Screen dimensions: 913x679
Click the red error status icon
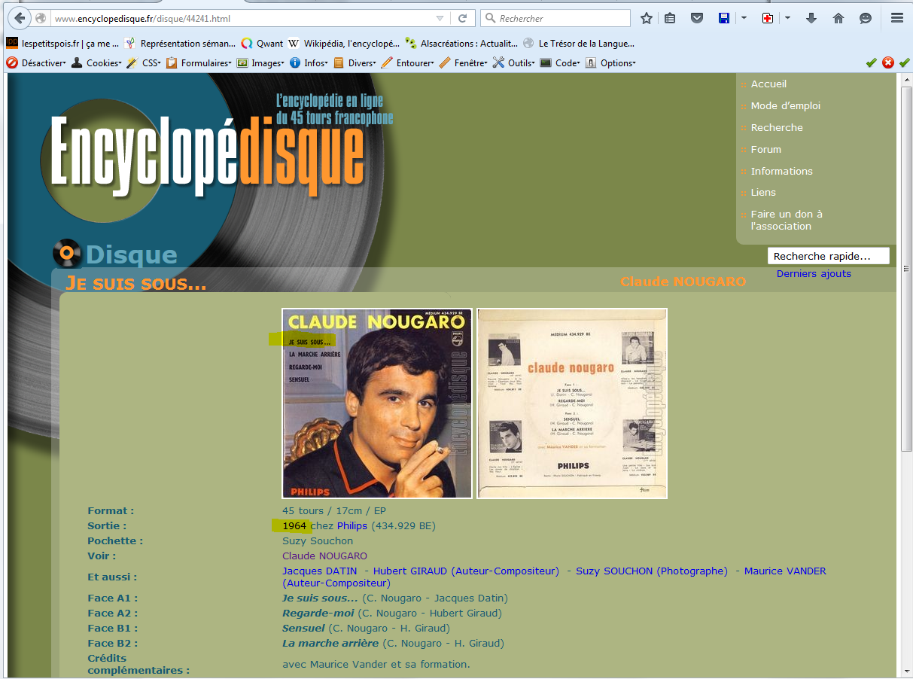point(888,63)
